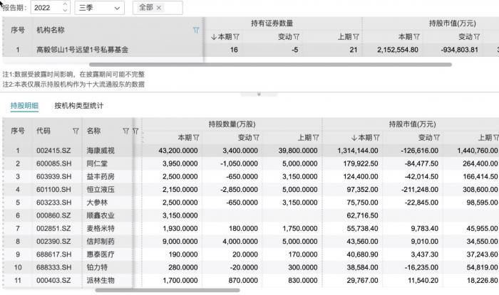
Task: Click the 43,200.0000 share quantity cell
Action: (178, 151)
